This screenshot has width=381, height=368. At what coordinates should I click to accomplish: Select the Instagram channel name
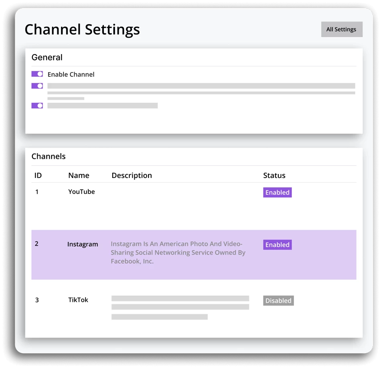click(83, 244)
